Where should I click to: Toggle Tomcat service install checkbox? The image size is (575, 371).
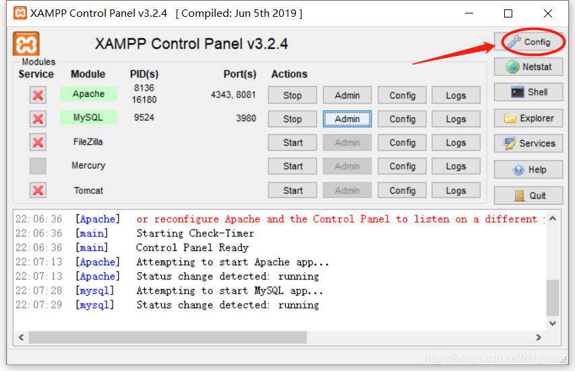38,190
